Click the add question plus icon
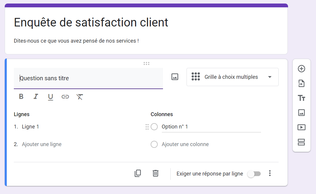The height and width of the screenshot is (194, 316). (302, 69)
